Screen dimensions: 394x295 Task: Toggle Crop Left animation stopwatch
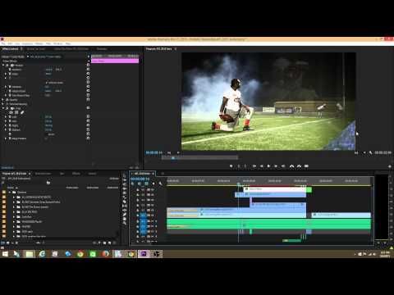click(x=10, y=117)
